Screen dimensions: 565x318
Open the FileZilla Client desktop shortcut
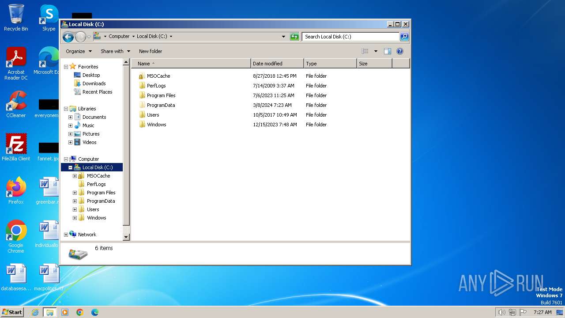16,147
